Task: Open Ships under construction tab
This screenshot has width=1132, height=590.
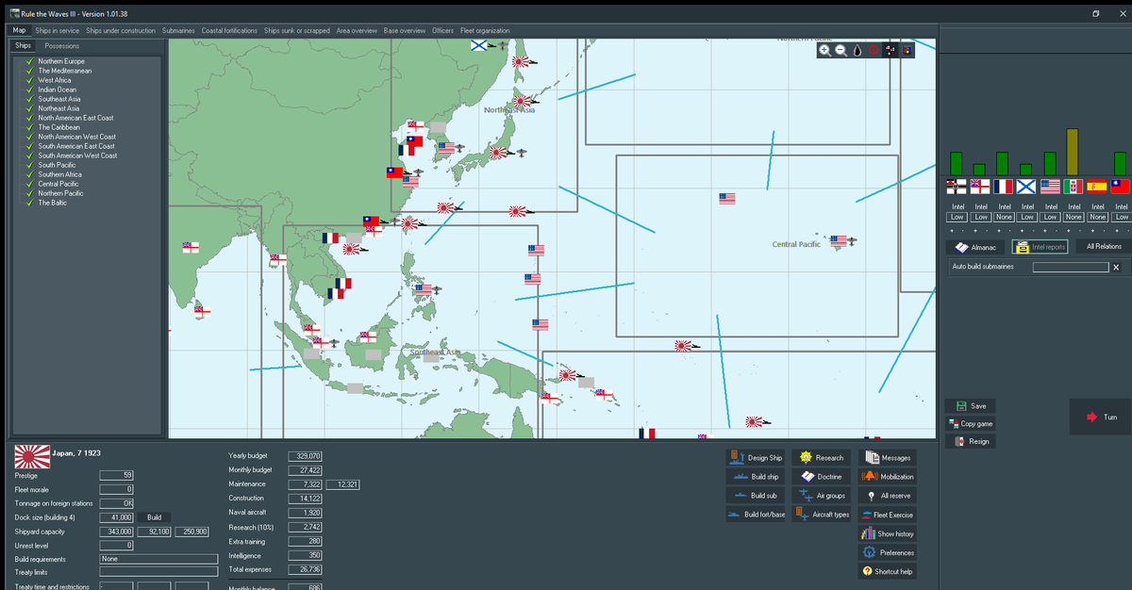Action: (x=121, y=30)
